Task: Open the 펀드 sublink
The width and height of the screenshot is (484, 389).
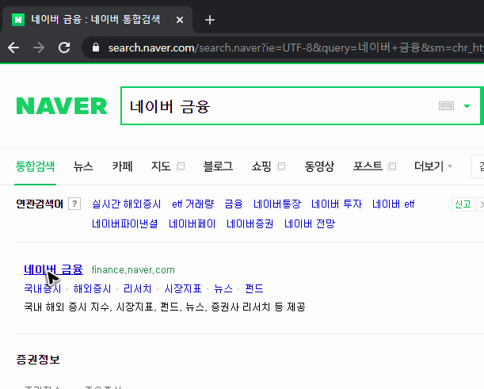Action: (253, 288)
